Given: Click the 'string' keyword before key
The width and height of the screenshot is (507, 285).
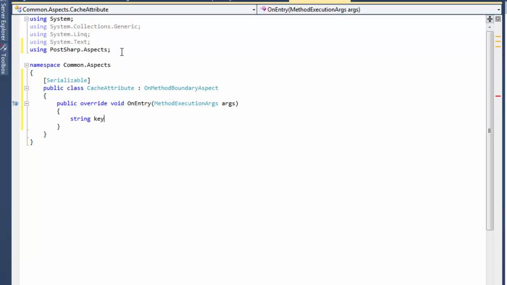Looking at the screenshot, I should 80,119.
